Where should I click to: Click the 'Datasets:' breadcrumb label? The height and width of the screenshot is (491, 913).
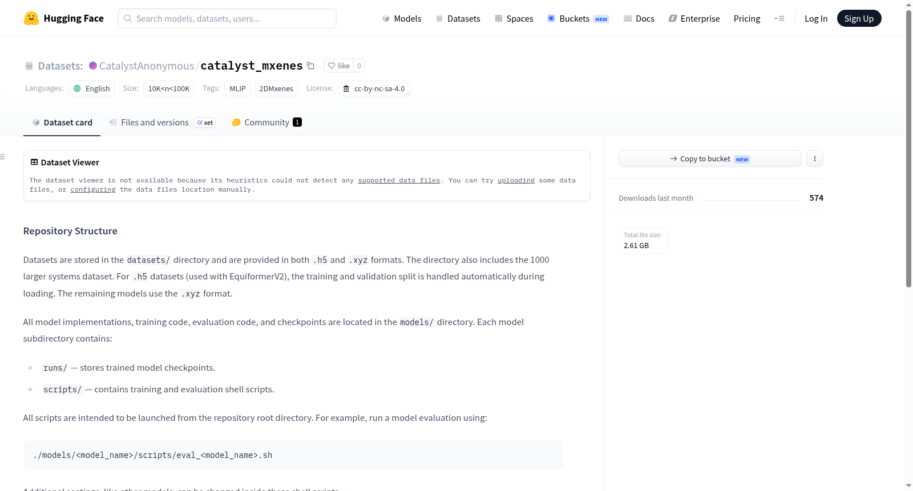(60, 66)
